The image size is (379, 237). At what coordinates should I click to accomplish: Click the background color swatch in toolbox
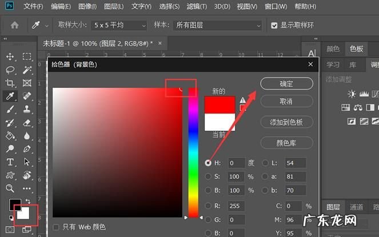pyautogui.click(x=25, y=215)
